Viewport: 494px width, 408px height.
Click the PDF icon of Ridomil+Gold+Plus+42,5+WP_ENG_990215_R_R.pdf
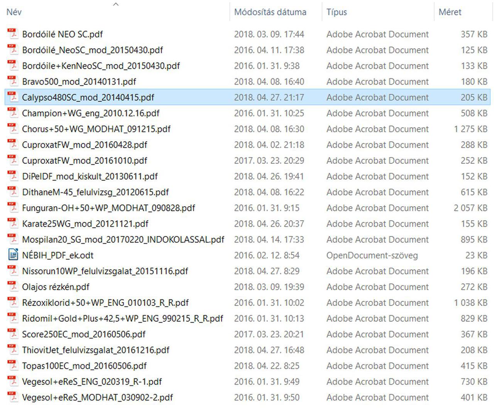tap(13, 319)
